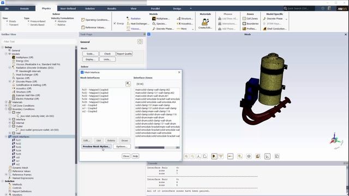The height and width of the screenshot is (196, 349).
Task: Select 'fc03 - Mapped Coupled' in Mesh Interfaces list
Action: point(95,96)
